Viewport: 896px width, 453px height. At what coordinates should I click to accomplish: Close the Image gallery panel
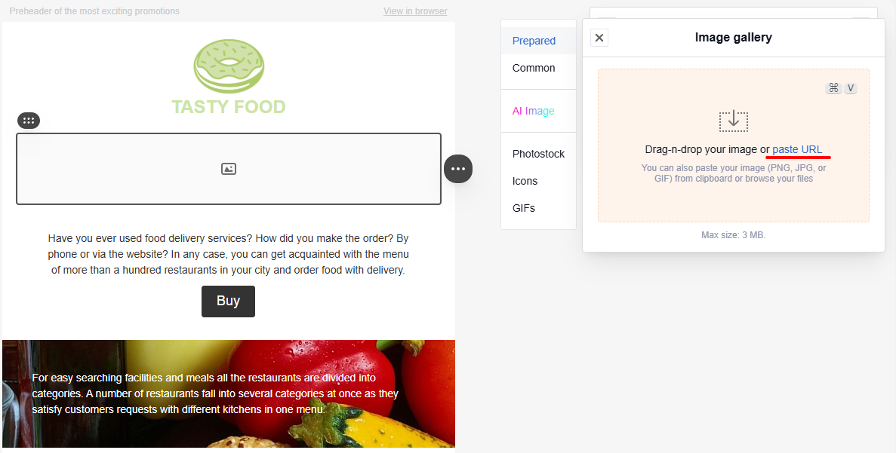click(599, 38)
